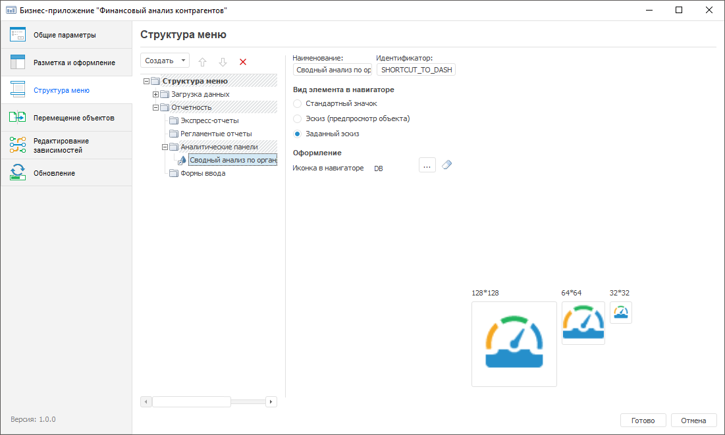Maximize the window
The height and width of the screenshot is (435, 725).
tap(679, 10)
